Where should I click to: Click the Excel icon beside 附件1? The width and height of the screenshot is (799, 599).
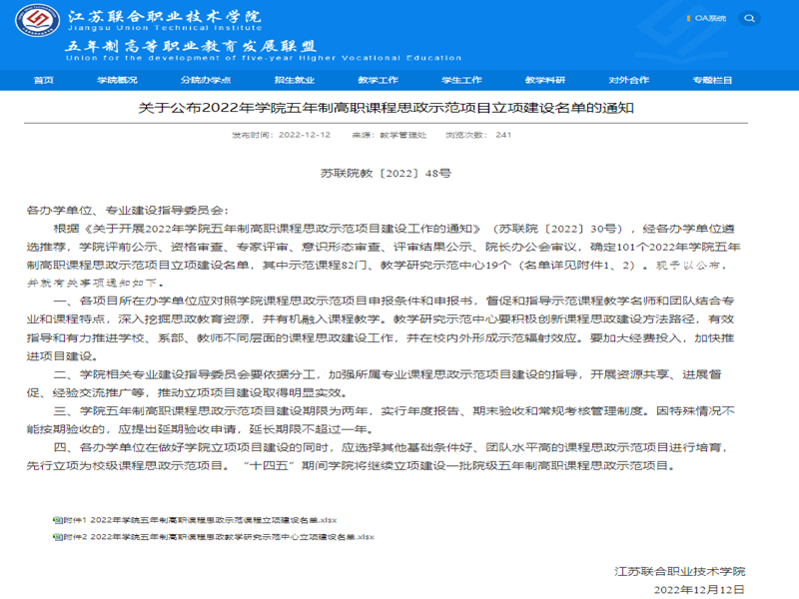(x=57, y=520)
